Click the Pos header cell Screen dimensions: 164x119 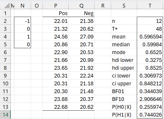tap(55, 13)
